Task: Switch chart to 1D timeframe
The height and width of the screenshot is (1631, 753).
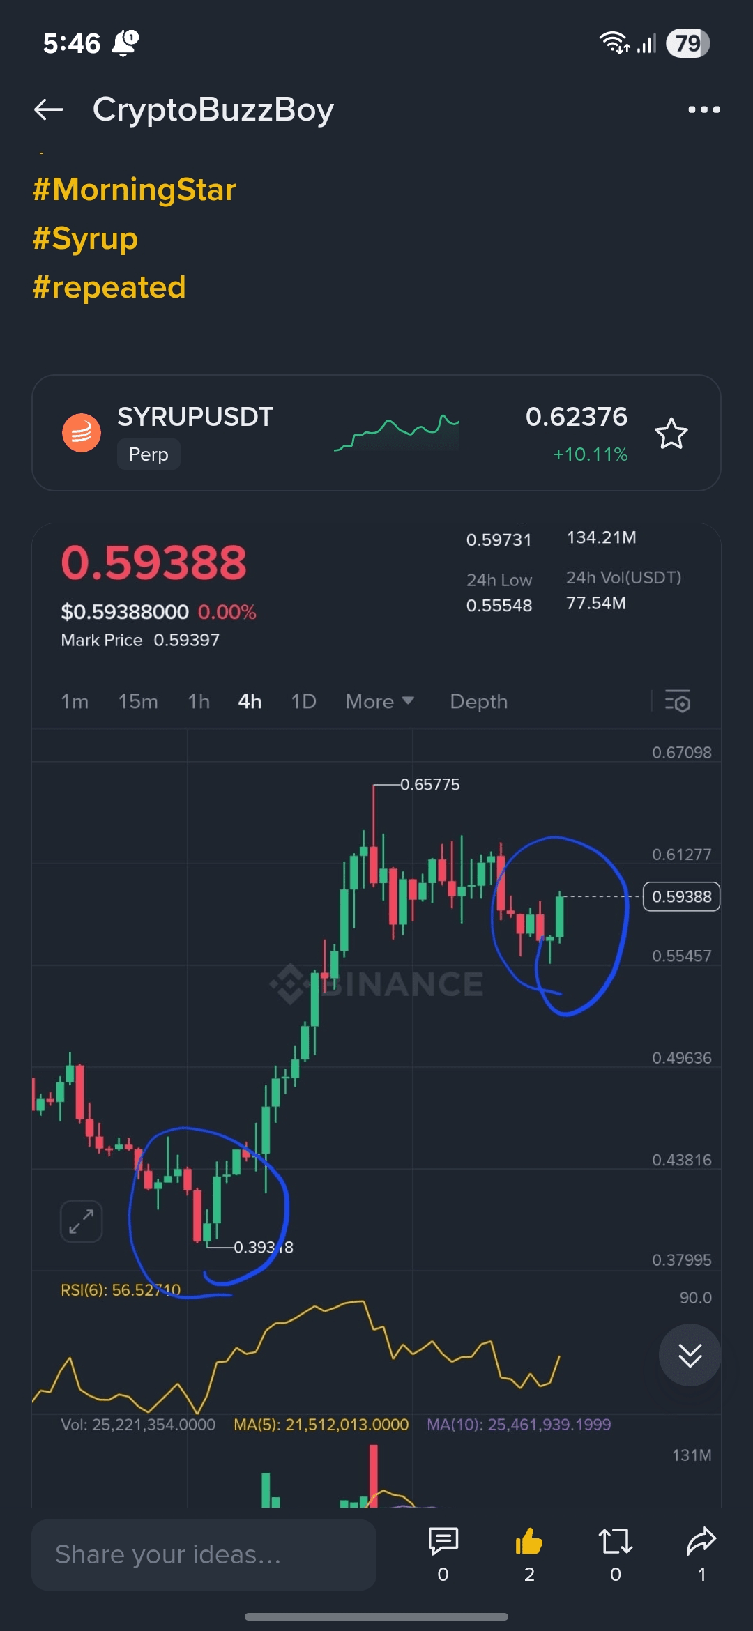Action: click(303, 701)
